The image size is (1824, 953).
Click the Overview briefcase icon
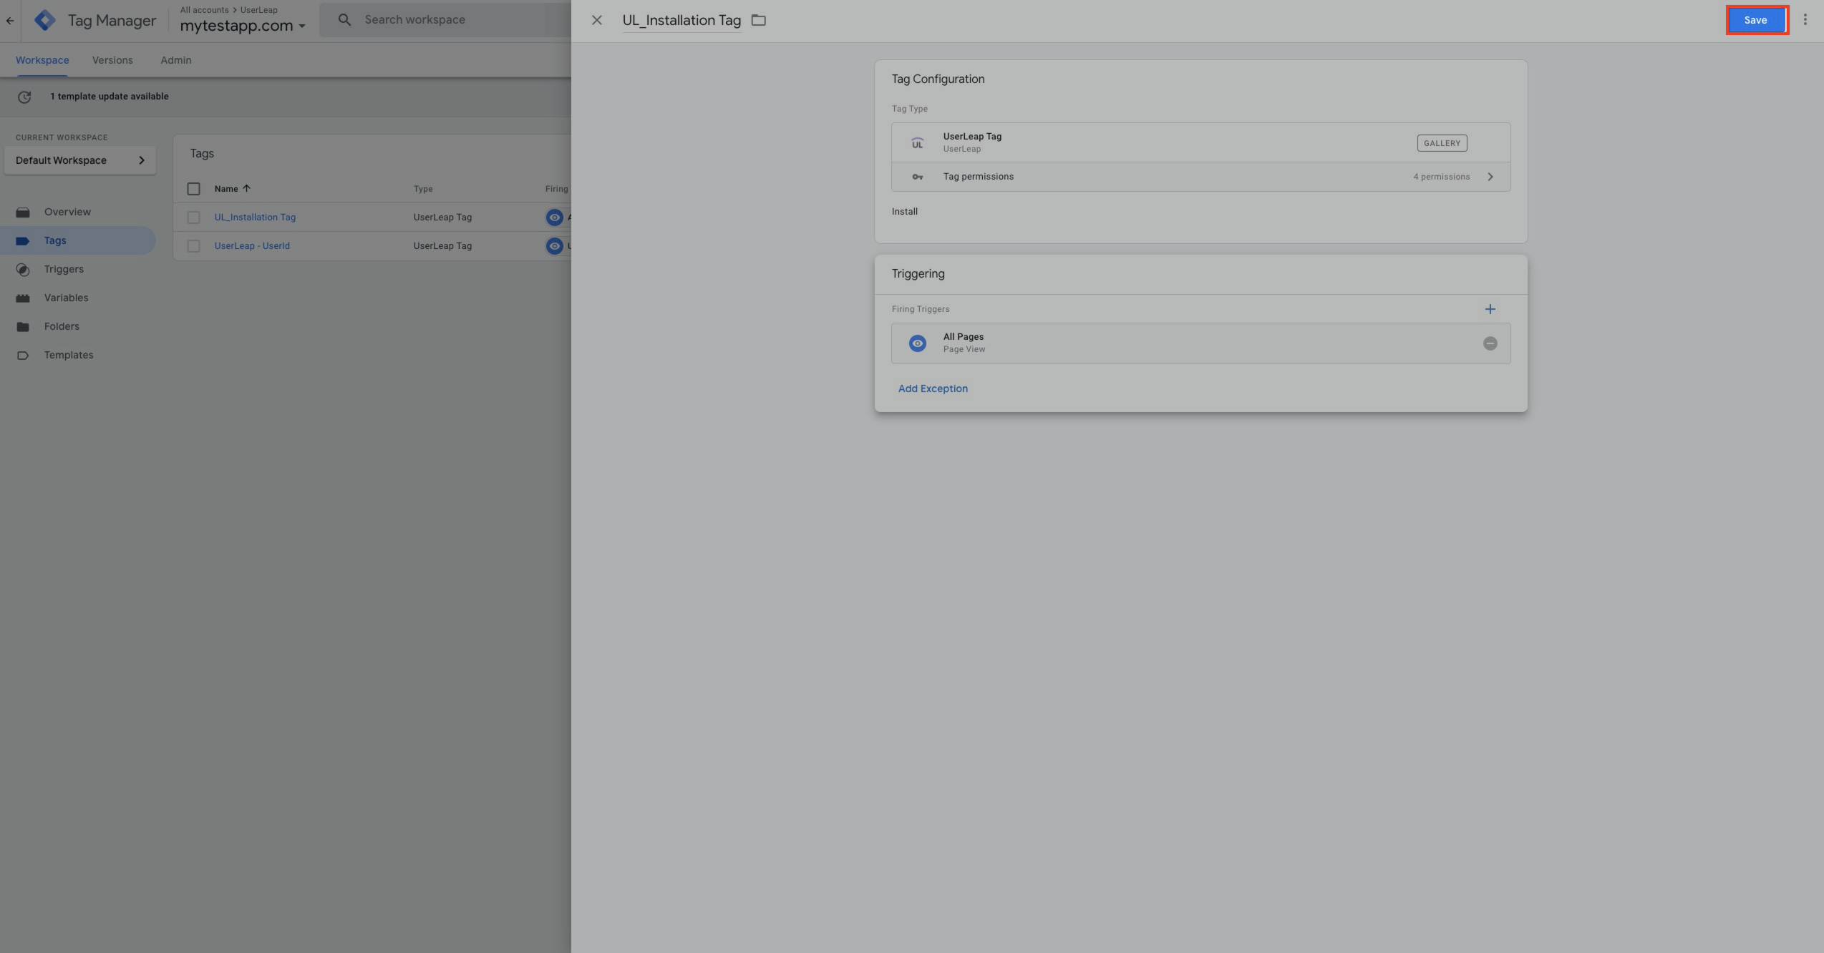23,212
